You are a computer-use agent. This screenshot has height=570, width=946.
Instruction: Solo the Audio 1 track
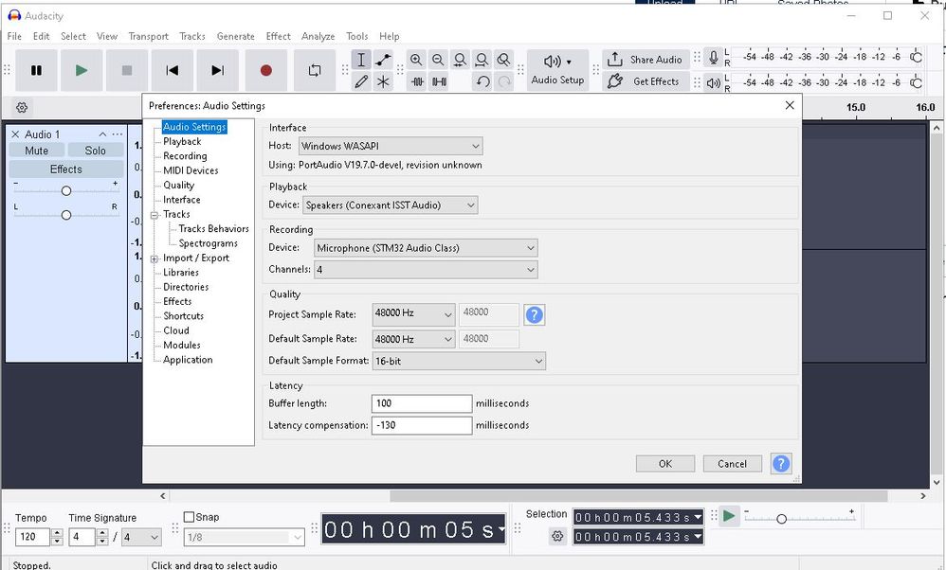click(x=96, y=151)
